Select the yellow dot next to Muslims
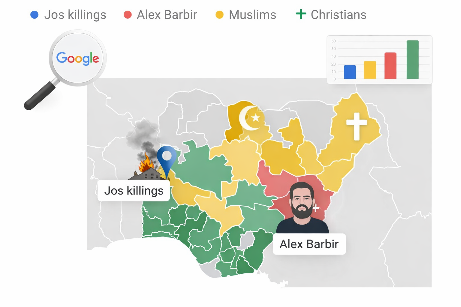 [x=219, y=15]
